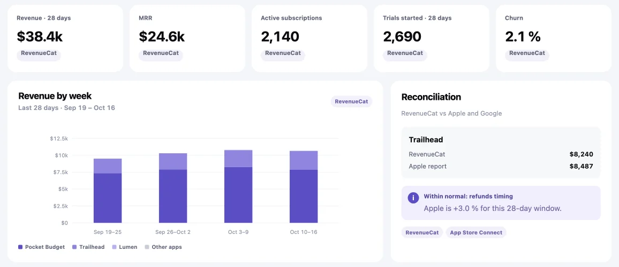Click the $5k y-axis label

pos(62,189)
